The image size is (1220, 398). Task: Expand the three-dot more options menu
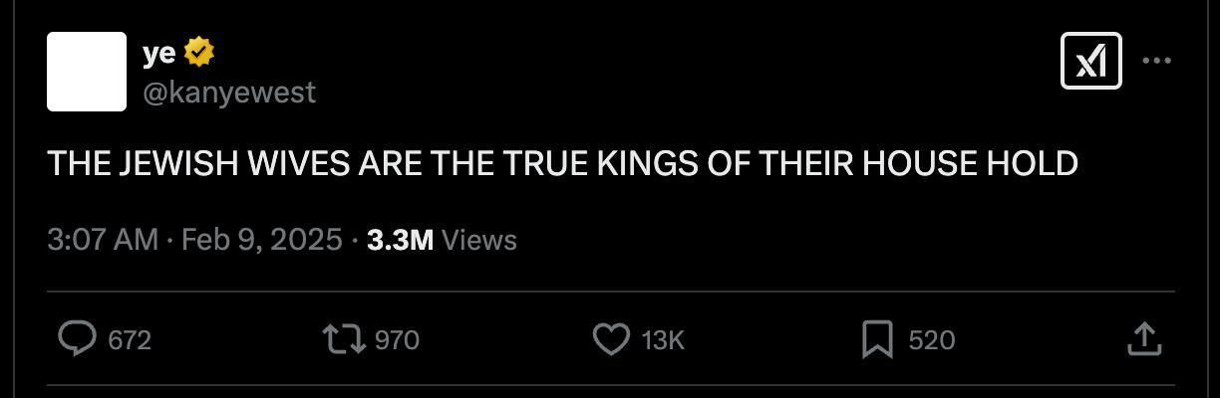(1156, 62)
